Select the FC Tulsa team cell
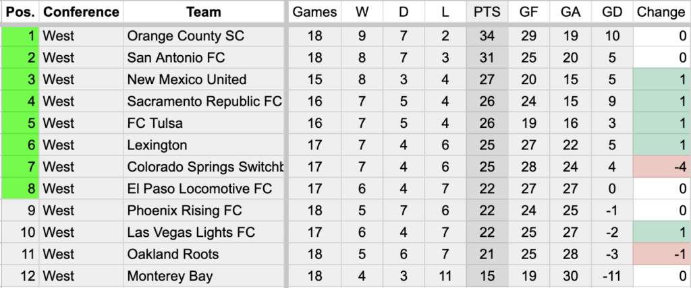 click(204, 123)
